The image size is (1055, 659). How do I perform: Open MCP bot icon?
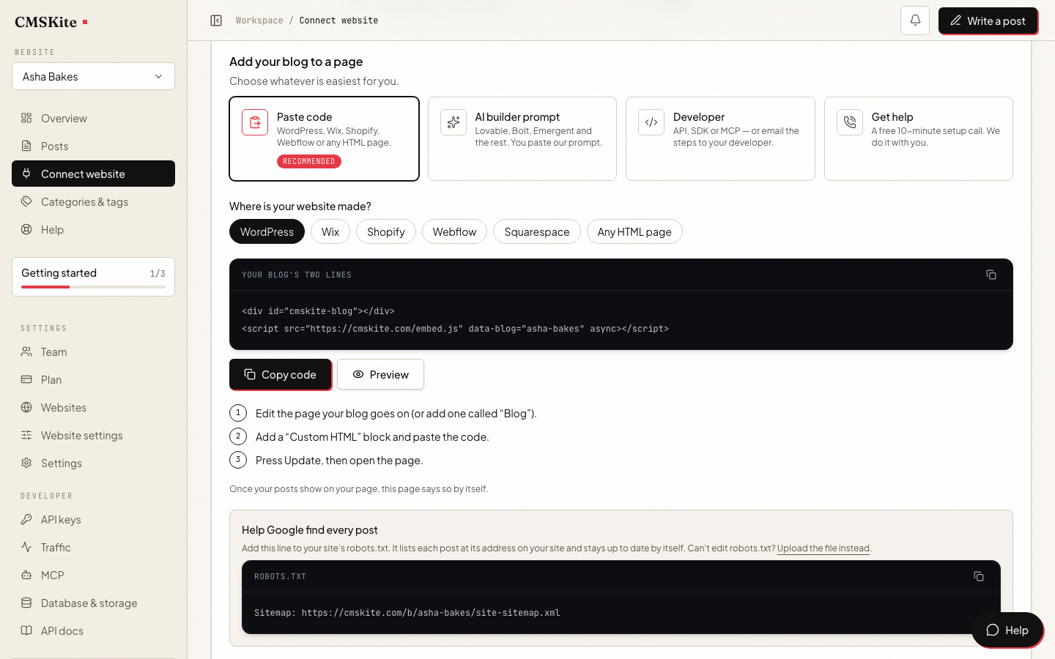pyautogui.click(x=26, y=575)
